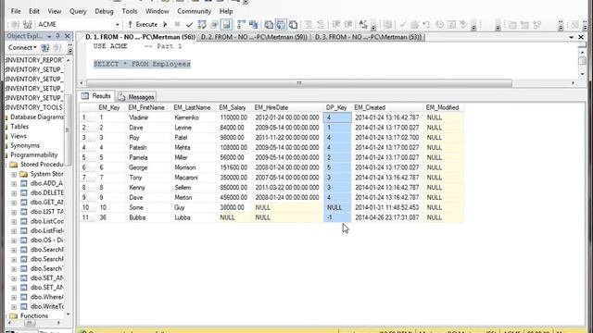This screenshot has height=333, width=593.
Task: Select salary cell '151600.00'
Action: pyautogui.click(x=233, y=167)
